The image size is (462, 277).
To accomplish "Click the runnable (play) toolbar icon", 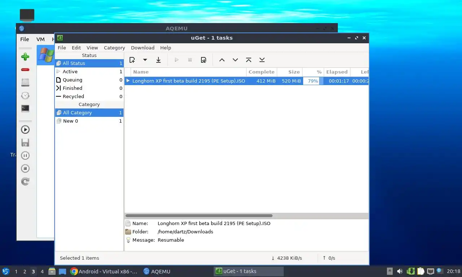I will [176, 60].
